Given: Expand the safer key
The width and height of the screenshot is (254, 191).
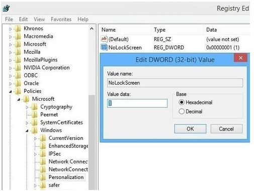Looking at the screenshot, I should point(35,185).
